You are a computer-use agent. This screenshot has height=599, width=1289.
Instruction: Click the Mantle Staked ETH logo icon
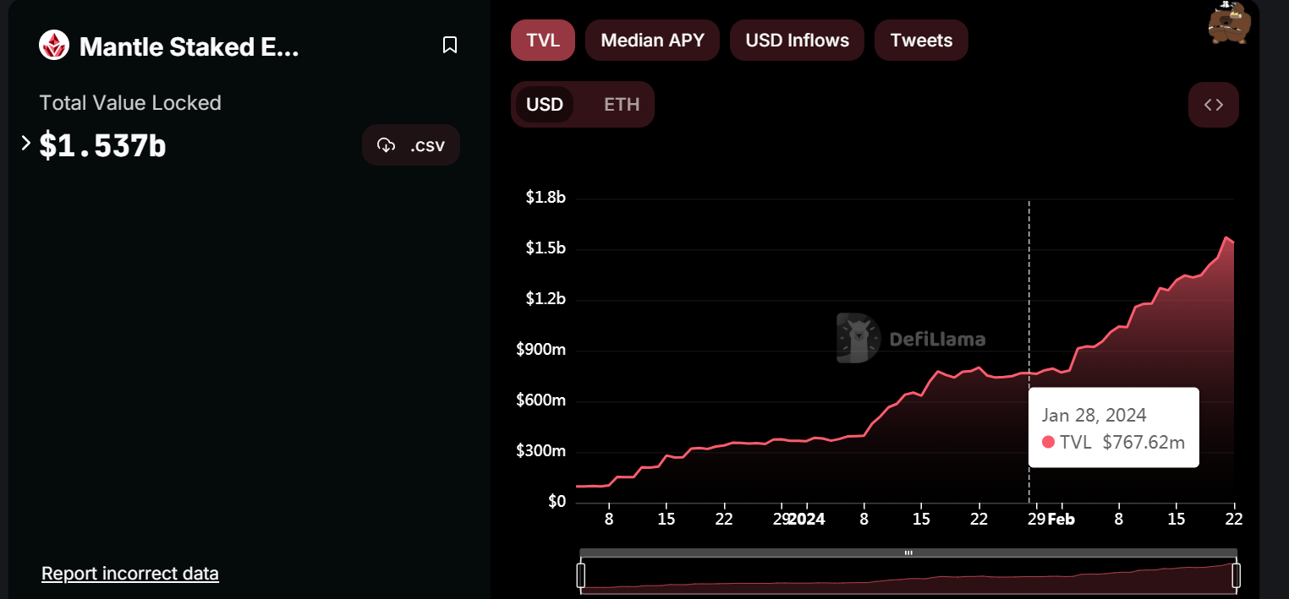click(54, 46)
